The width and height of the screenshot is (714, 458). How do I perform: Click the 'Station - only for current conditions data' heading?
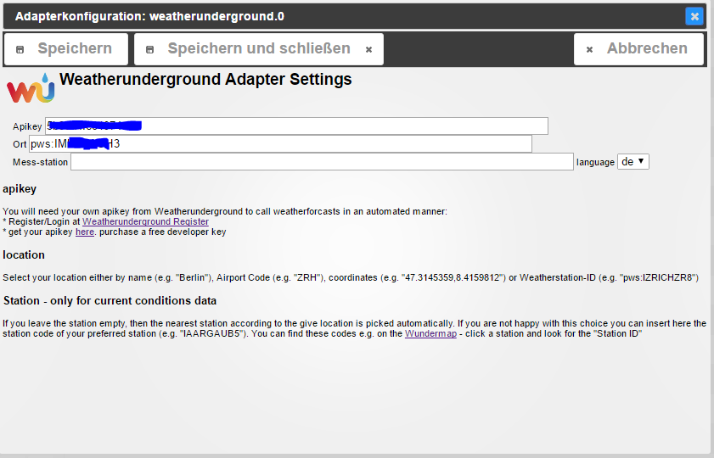point(110,300)
